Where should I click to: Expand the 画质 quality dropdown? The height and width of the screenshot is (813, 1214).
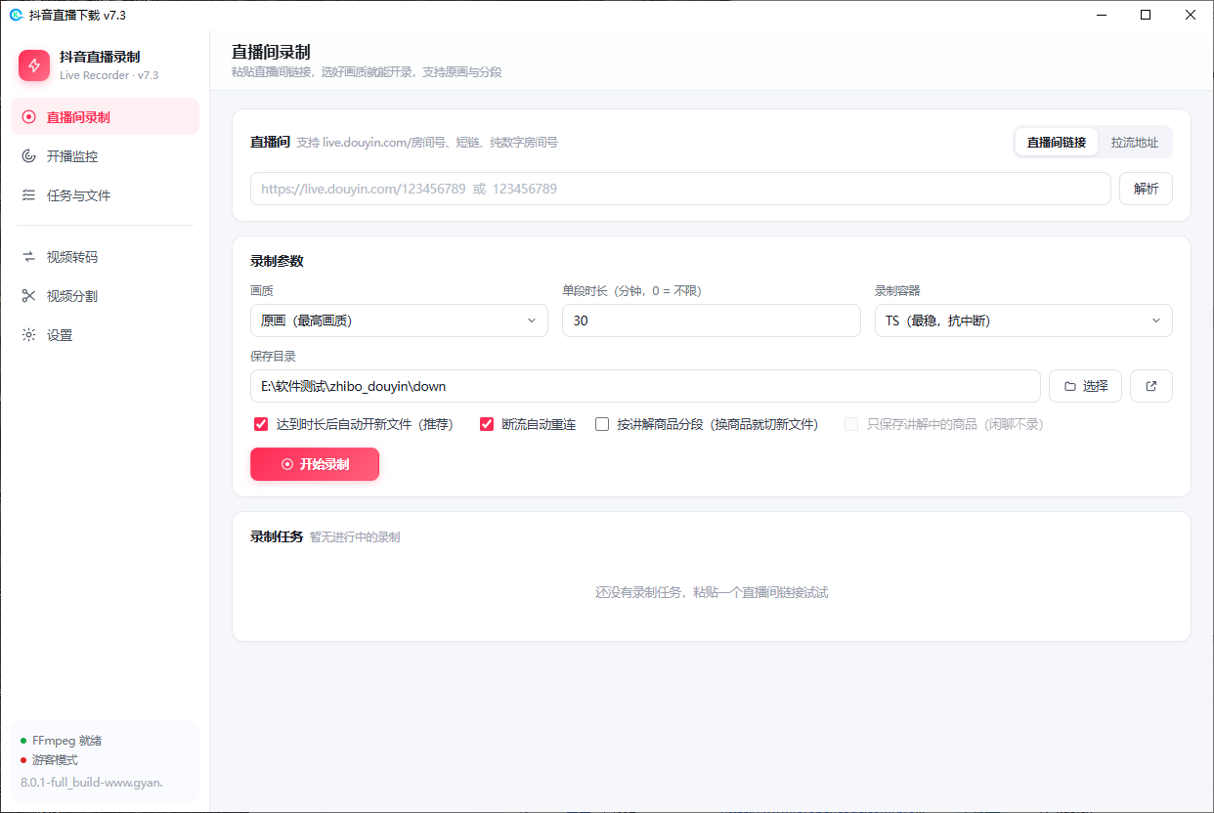point(399,321)
